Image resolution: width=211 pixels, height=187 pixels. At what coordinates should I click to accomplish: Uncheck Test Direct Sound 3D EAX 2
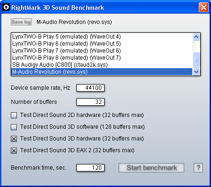tap(14, 150)
